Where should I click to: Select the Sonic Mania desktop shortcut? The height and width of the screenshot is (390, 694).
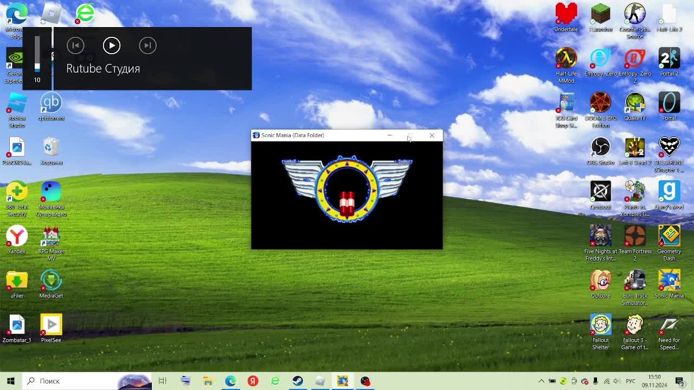point(669,284)
